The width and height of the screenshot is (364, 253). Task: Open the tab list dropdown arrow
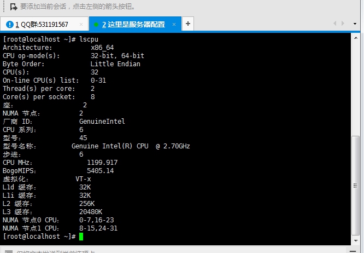355,24
